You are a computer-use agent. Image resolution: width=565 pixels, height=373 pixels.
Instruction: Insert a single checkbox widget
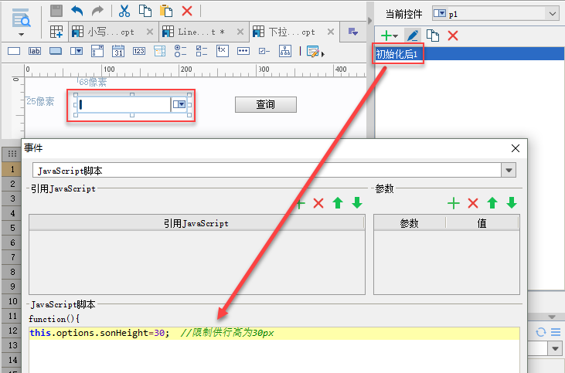(x=264, y=51)
